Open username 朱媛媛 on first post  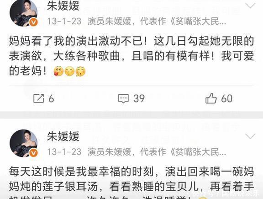coord(63,6)
